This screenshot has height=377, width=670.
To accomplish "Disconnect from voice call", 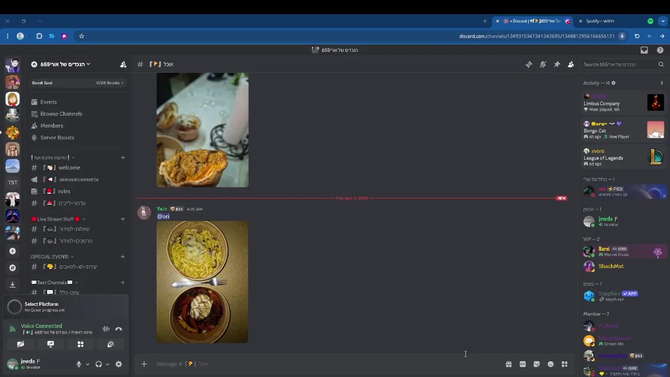I will coord(119,329).
